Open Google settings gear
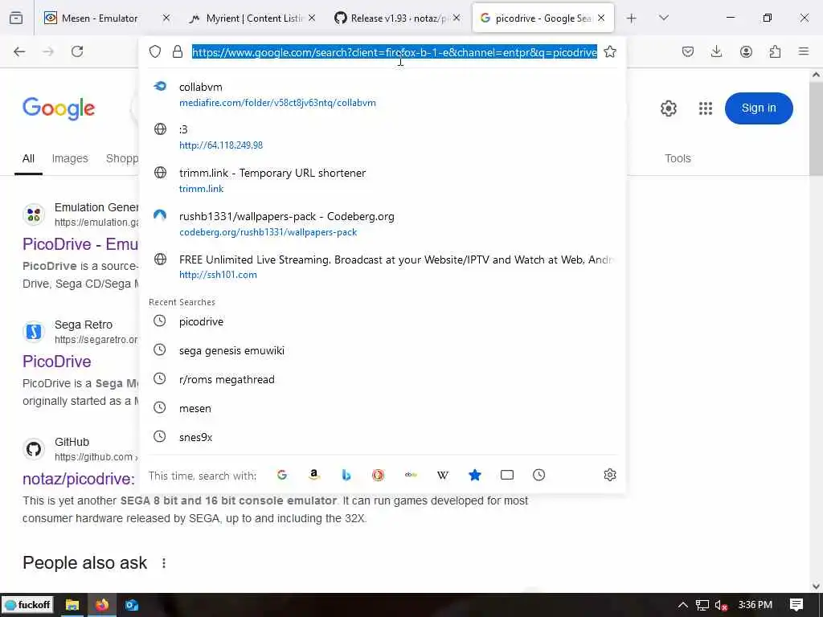823x617 pixels. 668,108
